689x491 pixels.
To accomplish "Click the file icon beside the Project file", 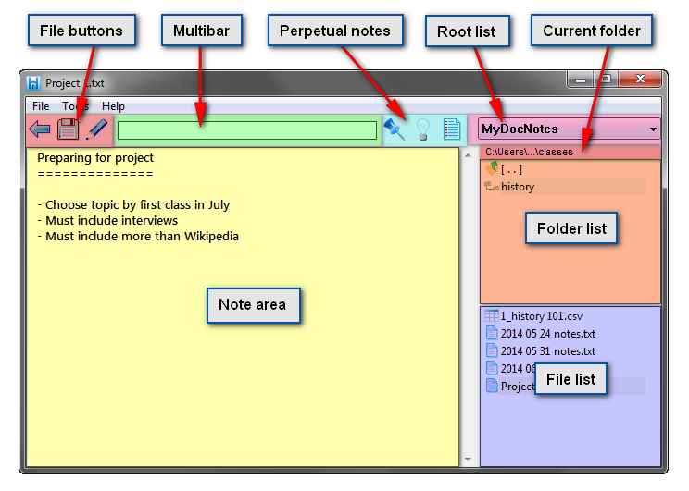I will (x=492, y=386).
